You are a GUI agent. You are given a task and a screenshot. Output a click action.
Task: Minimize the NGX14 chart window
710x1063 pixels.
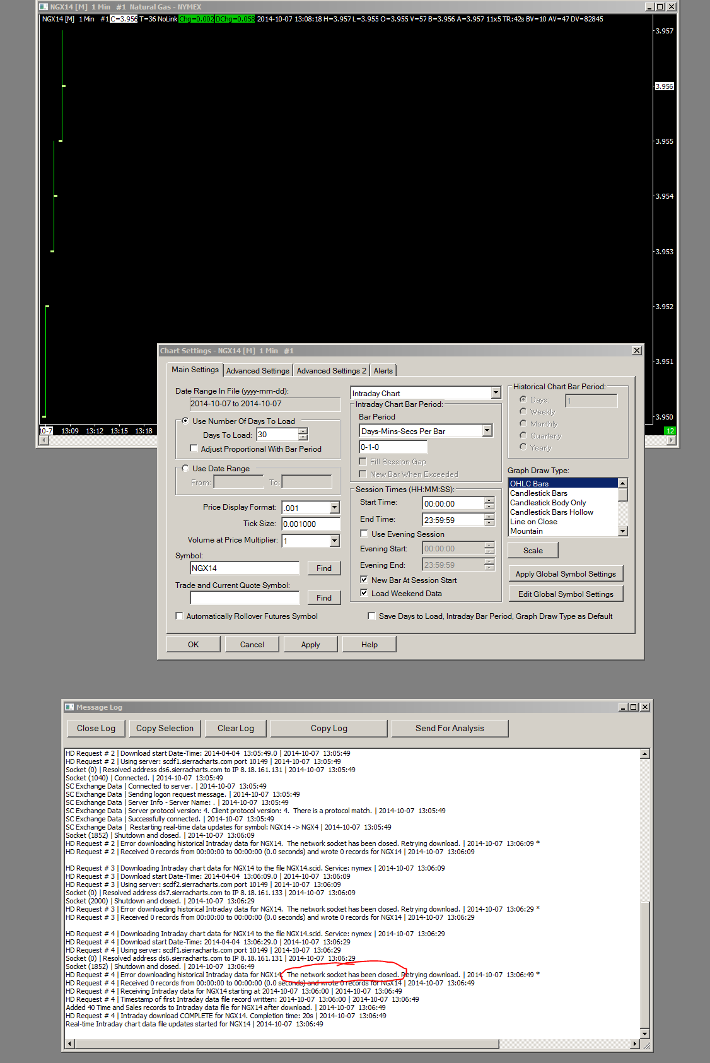pos(650,7)
